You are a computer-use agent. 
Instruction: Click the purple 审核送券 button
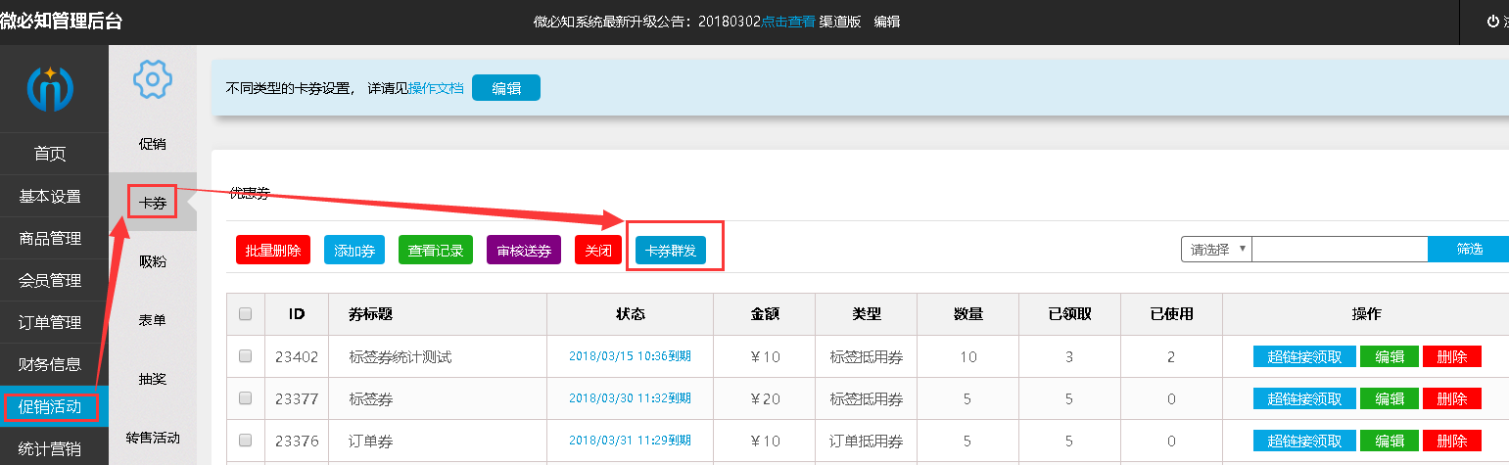pos(524,250)
